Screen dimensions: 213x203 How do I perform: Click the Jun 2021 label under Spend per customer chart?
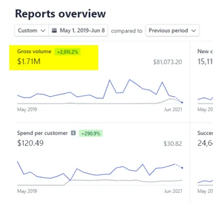tap(173, 191)
